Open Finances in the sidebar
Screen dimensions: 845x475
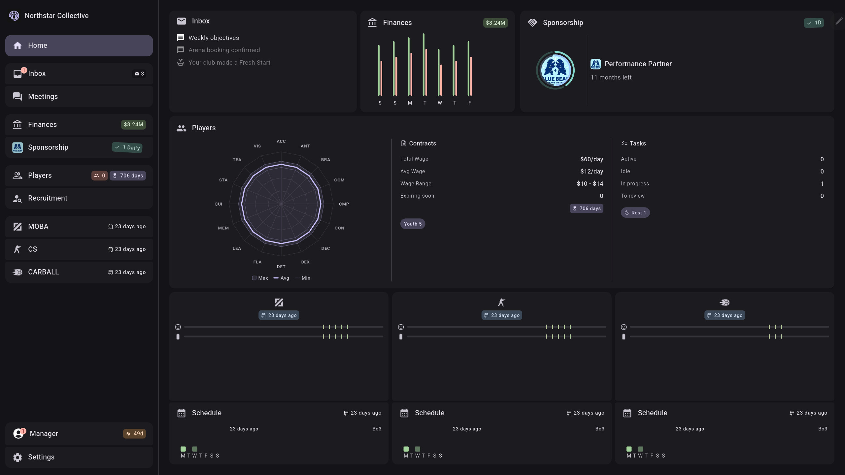79,125
